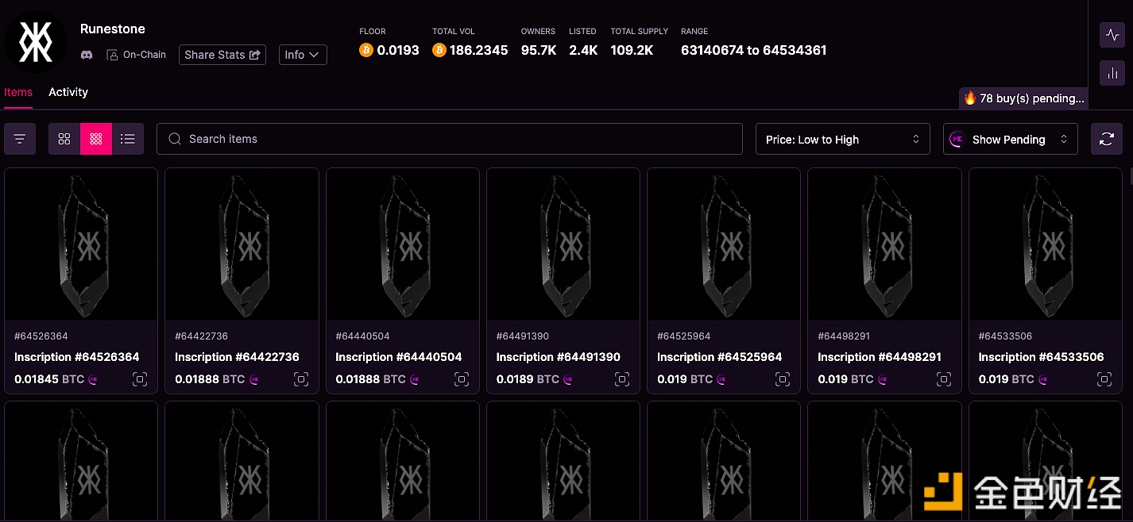
Task: Refresh the listings
Action: 1107,139
